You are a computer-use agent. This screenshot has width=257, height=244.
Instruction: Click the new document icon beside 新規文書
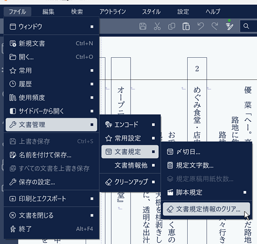click(13, 44)
